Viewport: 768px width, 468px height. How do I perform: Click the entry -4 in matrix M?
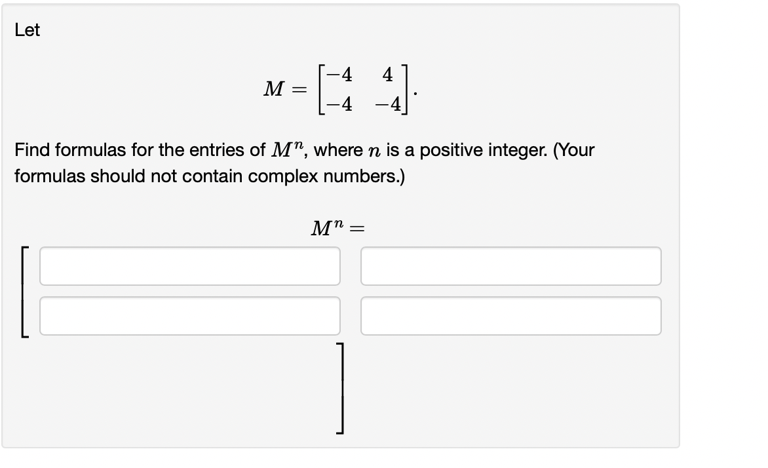(x=339, y=74)
